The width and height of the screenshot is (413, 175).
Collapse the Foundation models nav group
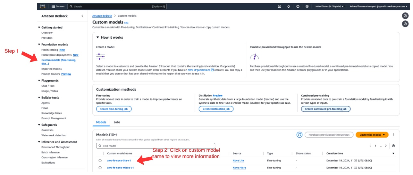(x=39, y=44)
